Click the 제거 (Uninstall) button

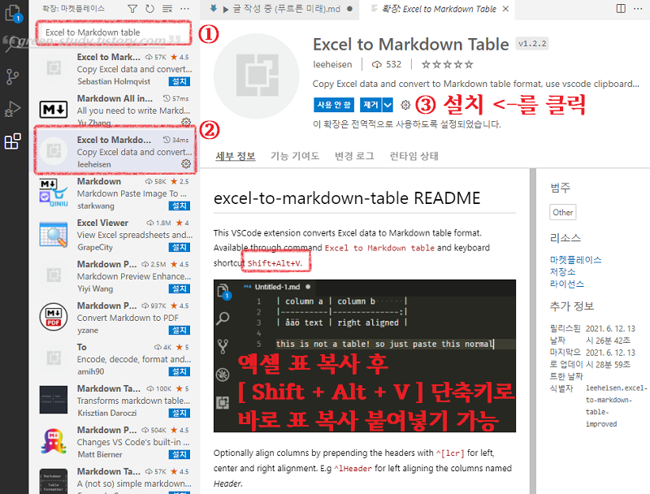tap(371, 105)
